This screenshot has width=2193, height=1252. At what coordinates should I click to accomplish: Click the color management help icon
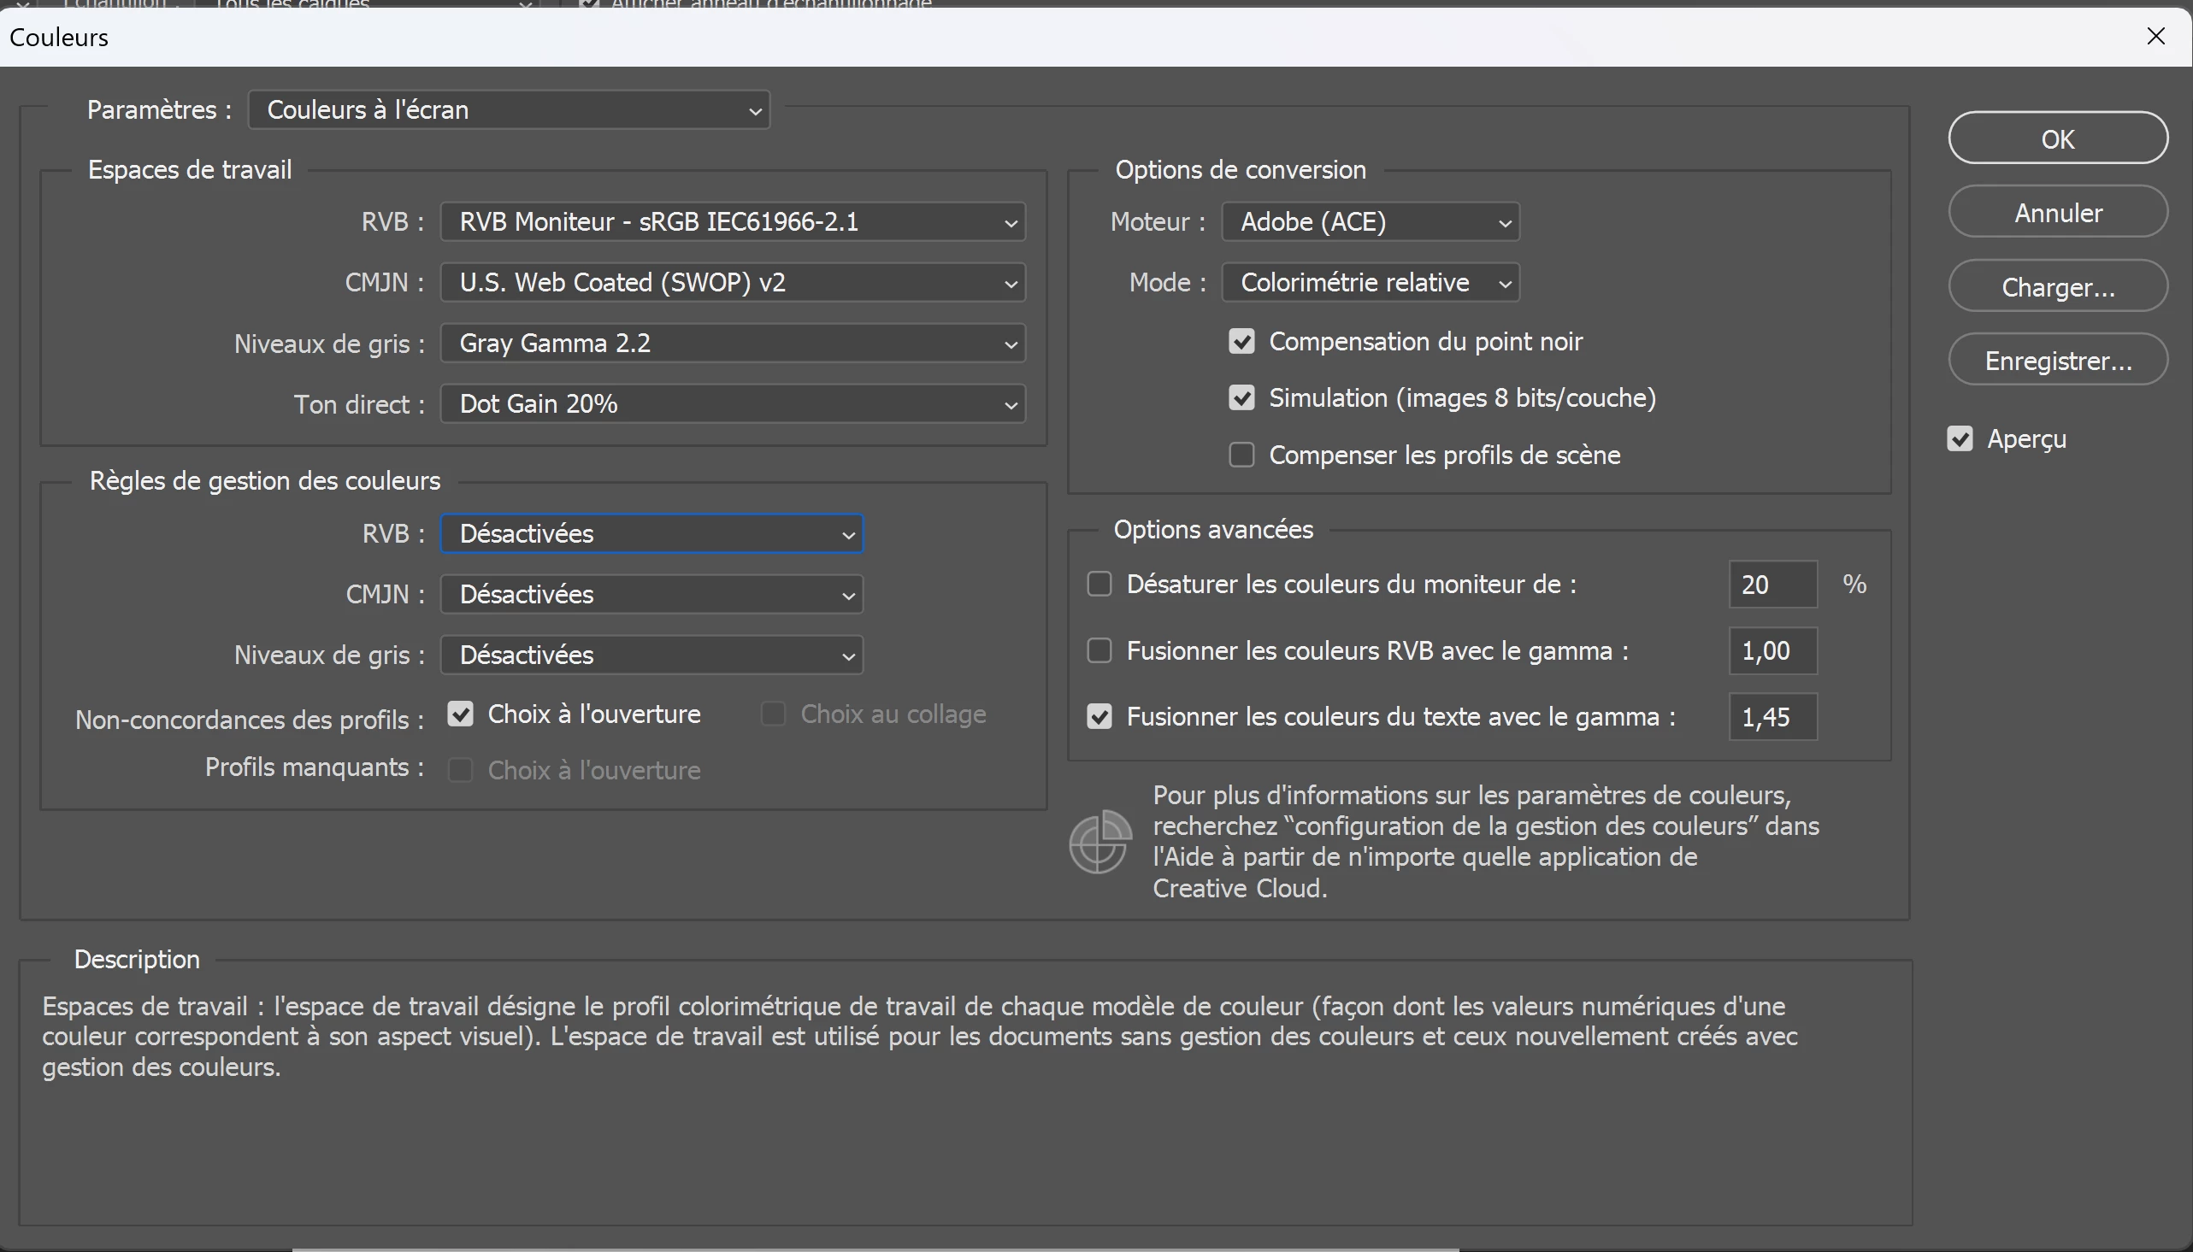(1099, 842)
